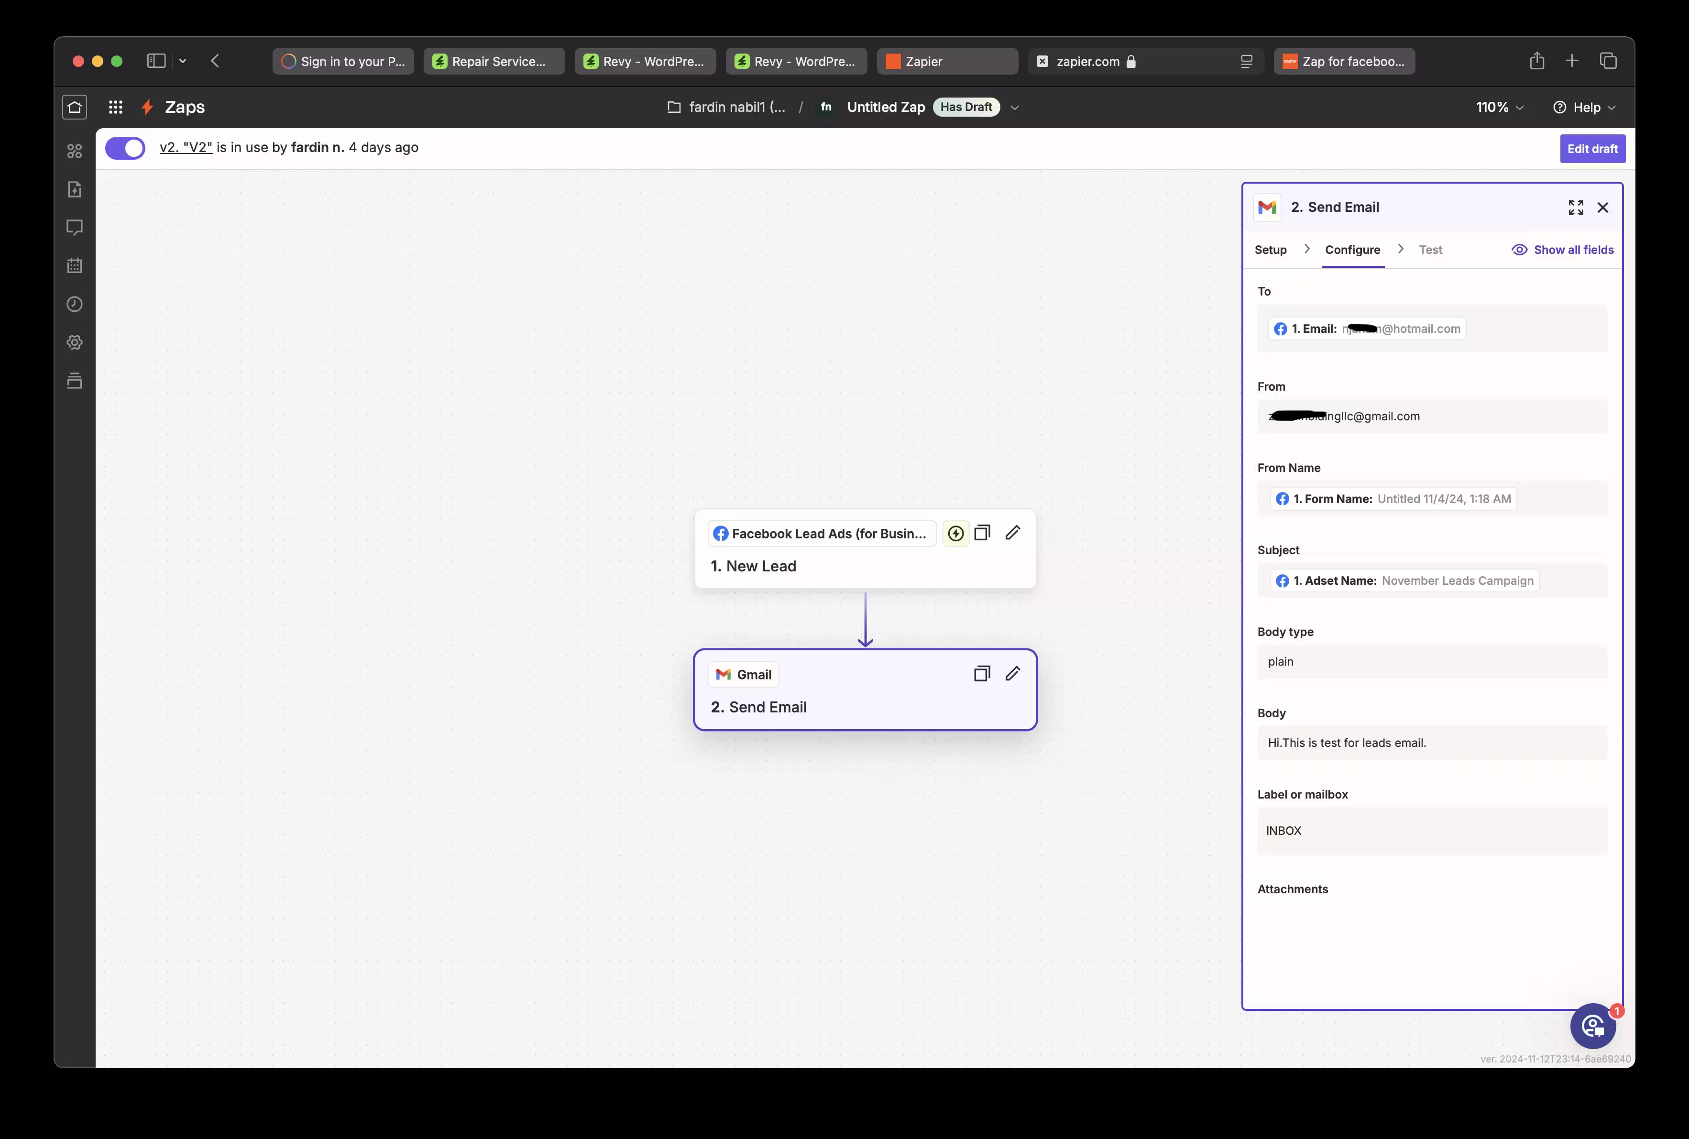Viewport: 1689px width, 1139px height.
Task: Open Zap history clock icon in sidebar
Action: (74, 305)
